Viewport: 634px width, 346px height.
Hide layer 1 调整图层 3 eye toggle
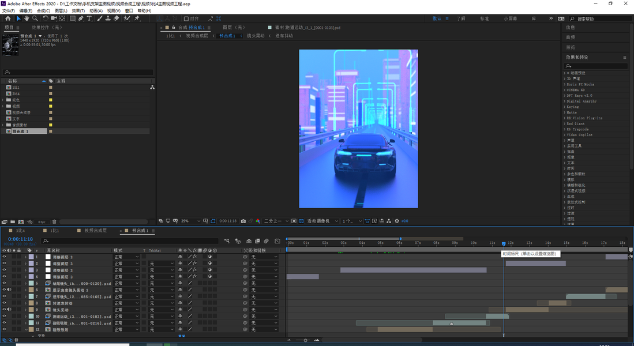pyautogui.click(x=5, y=257)
